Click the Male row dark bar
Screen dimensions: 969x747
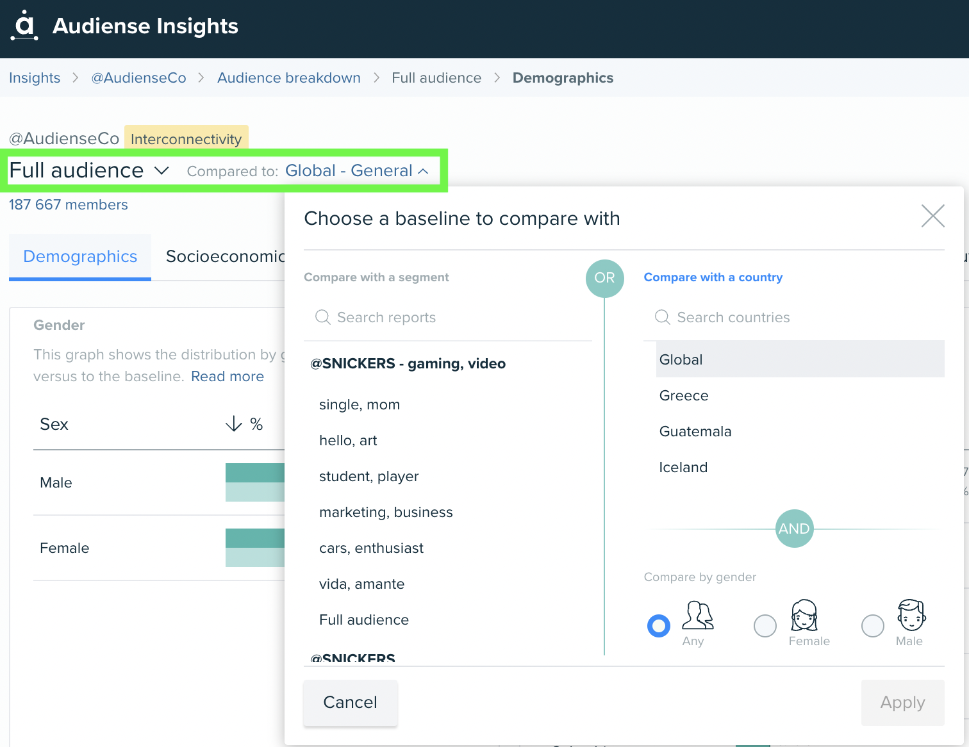255,473
